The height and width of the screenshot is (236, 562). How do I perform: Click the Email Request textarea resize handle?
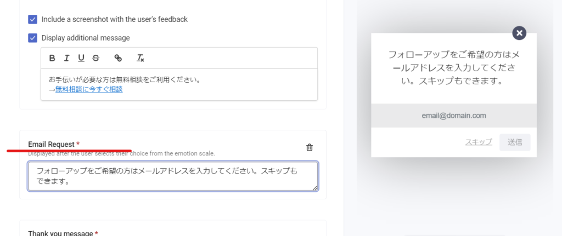click(315, 188)
